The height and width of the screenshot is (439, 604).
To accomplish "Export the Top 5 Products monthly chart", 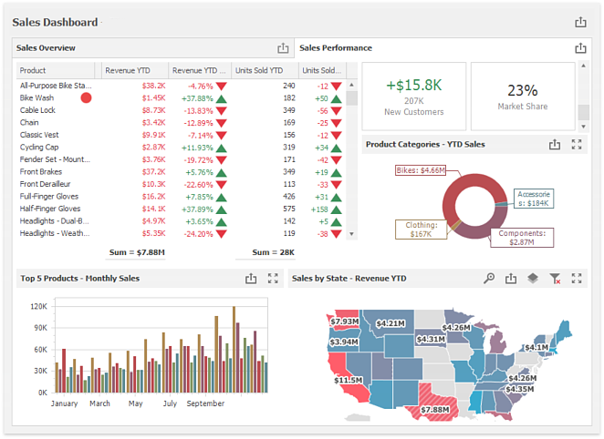I will (251, 279).
